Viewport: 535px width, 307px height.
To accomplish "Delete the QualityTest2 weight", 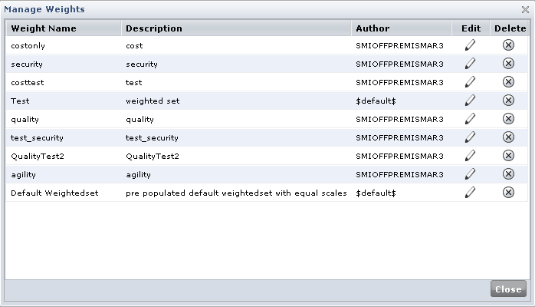I will pyautogui.click(x=508, y=156).
